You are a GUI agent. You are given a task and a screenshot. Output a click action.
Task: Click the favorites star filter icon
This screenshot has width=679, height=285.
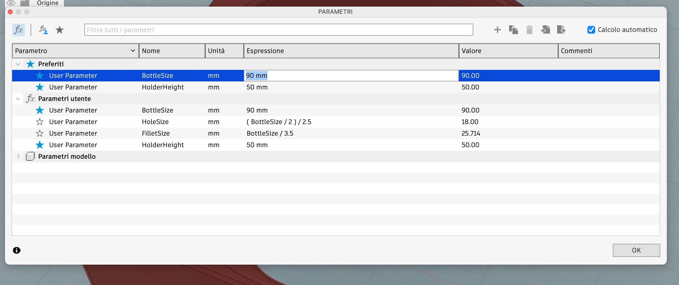pyautogui.click(x=60, y=30)
